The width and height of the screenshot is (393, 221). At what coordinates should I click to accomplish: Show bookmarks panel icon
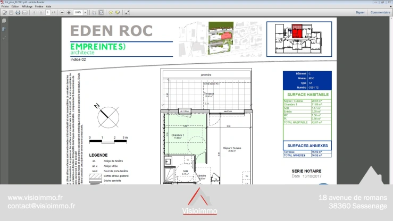pyautogui.click(x=4, y=29)
